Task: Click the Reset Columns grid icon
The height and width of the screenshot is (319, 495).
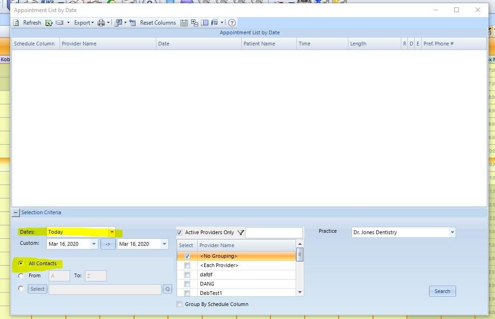Action: [133, 23]
